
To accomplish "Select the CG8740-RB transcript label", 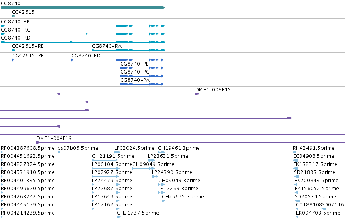I will click(x=15, y=22).
